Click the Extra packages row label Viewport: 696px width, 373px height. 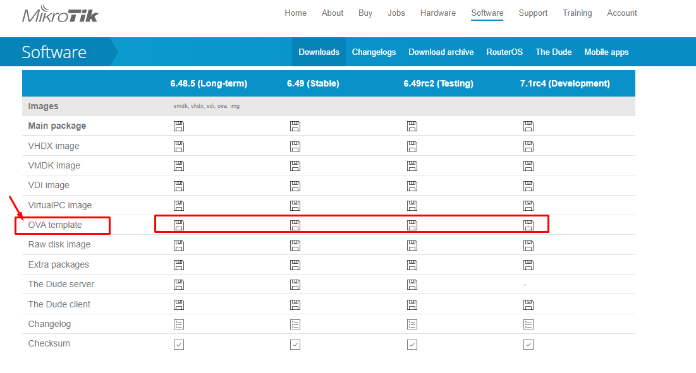pos(59,264)
